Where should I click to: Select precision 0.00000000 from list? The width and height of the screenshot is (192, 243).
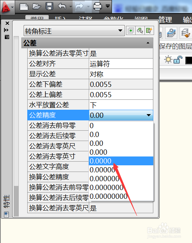121,196
